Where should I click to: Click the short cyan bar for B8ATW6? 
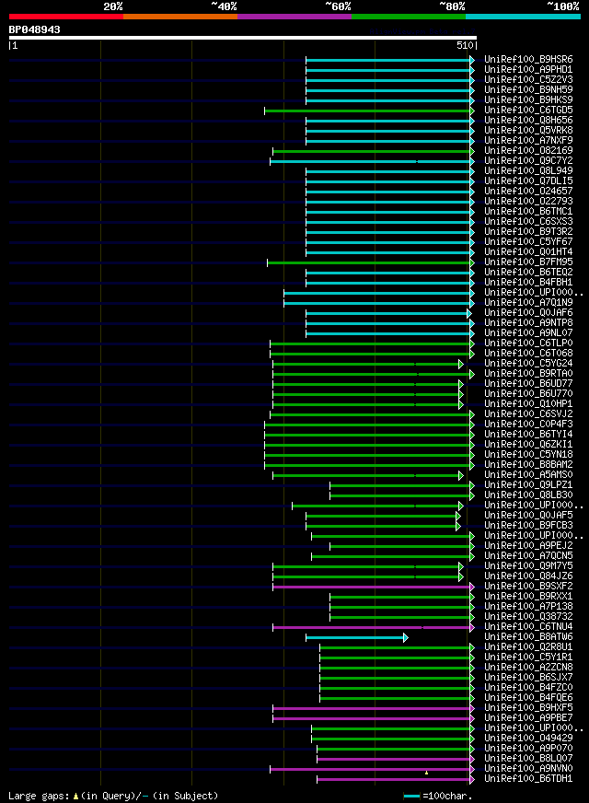click(x=355, y=637)
